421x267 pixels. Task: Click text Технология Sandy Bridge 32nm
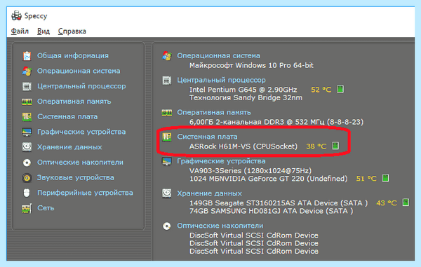coord(246,97)
